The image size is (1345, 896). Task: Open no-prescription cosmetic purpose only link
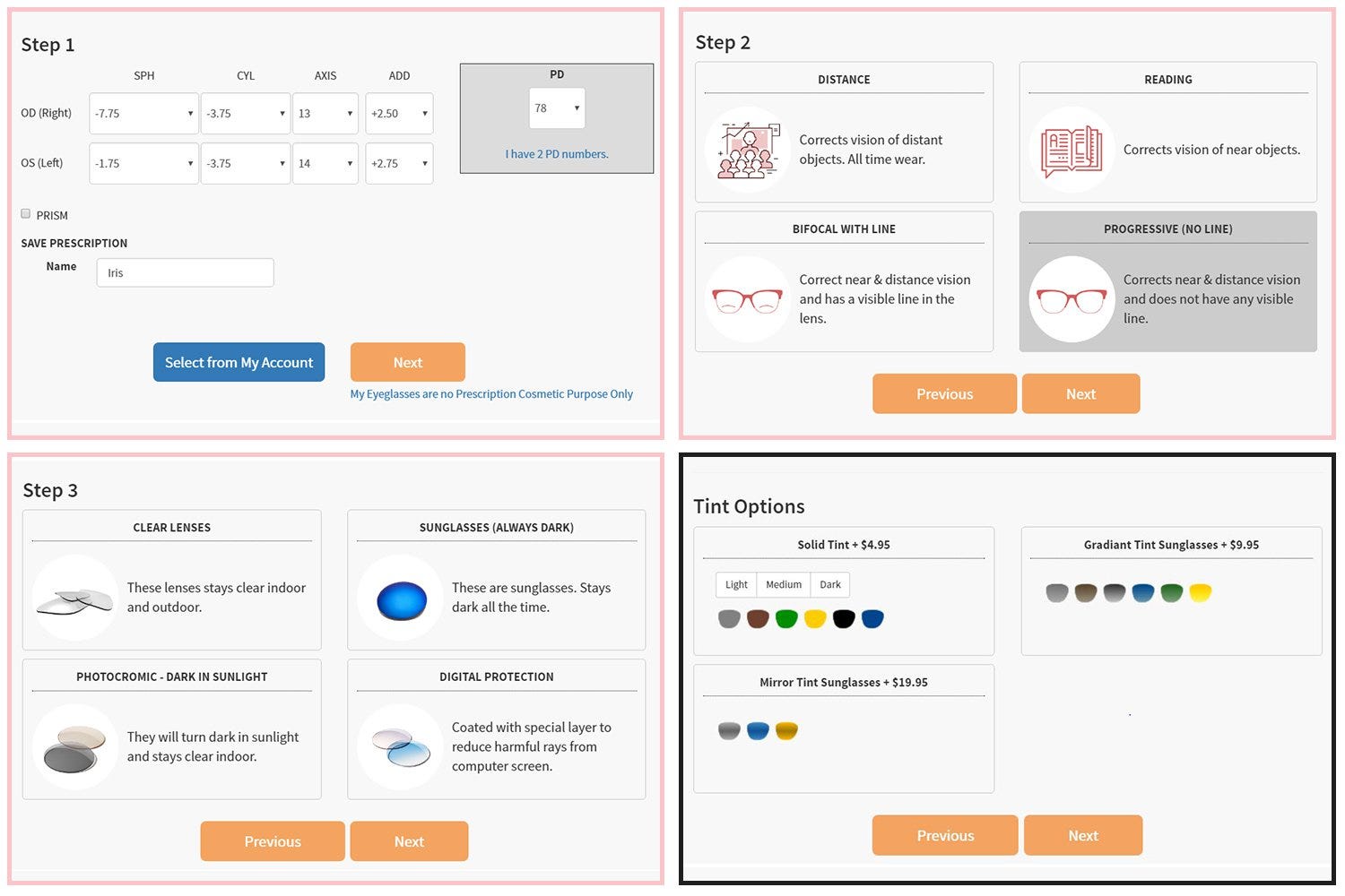click(x=491, y=394)
